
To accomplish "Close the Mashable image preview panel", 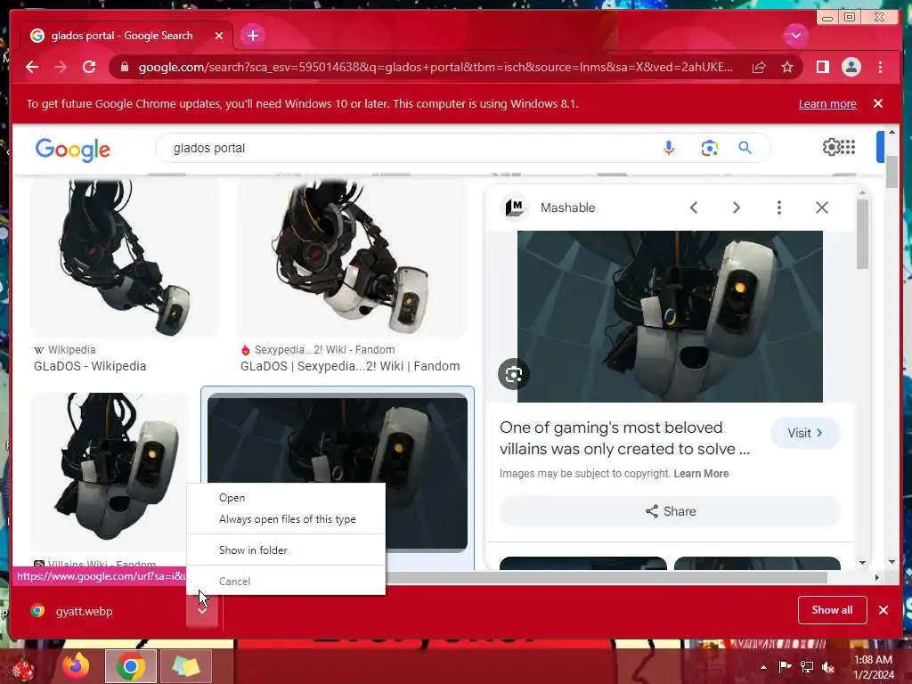I will click(821, 208).
